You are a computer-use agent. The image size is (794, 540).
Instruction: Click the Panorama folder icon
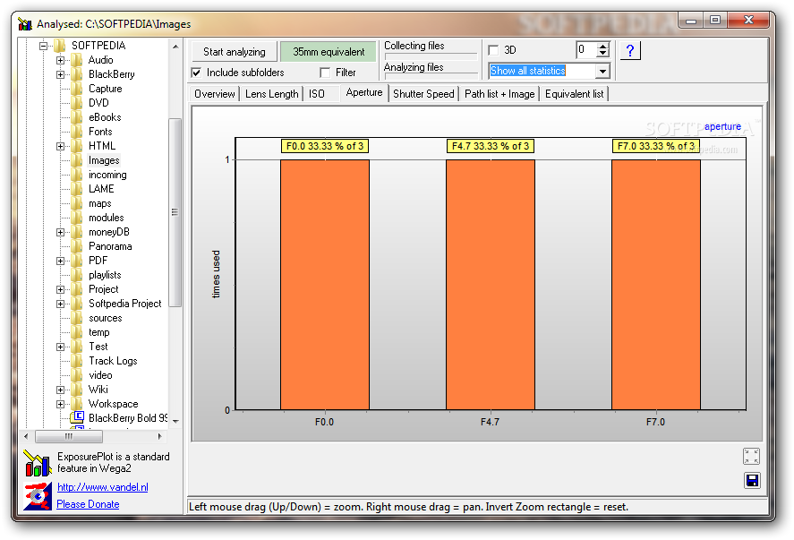pyautogui.click(x=77, y=246)
